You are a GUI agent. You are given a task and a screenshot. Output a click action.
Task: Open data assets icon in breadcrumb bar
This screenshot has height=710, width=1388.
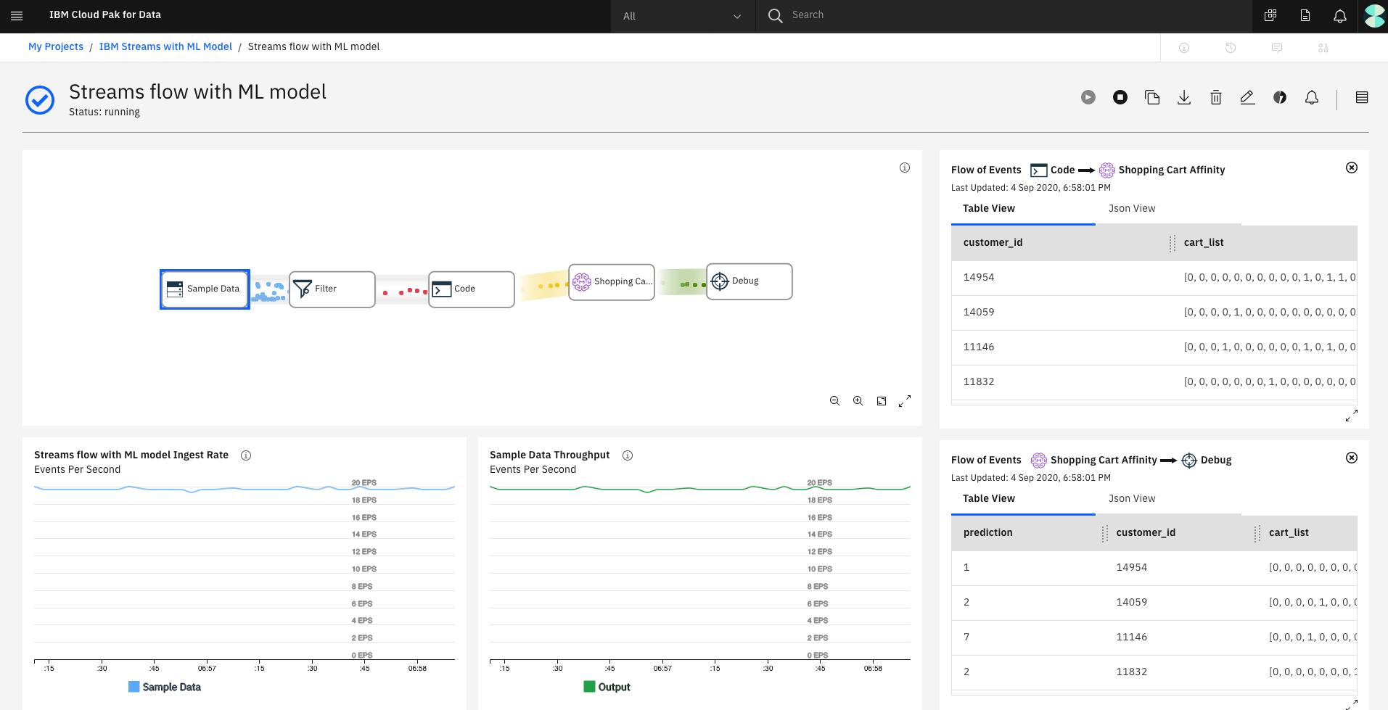(x=1323, y=48)
